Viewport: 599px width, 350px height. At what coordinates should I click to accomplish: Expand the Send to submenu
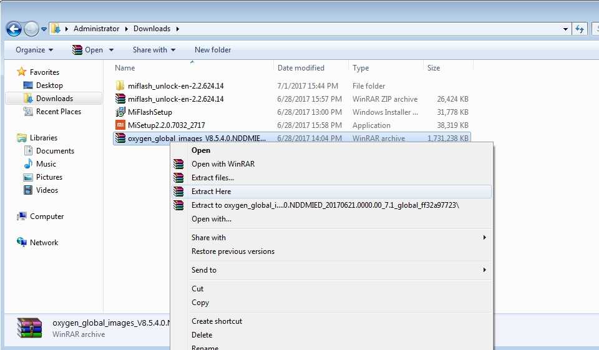(x=331, y=270)
